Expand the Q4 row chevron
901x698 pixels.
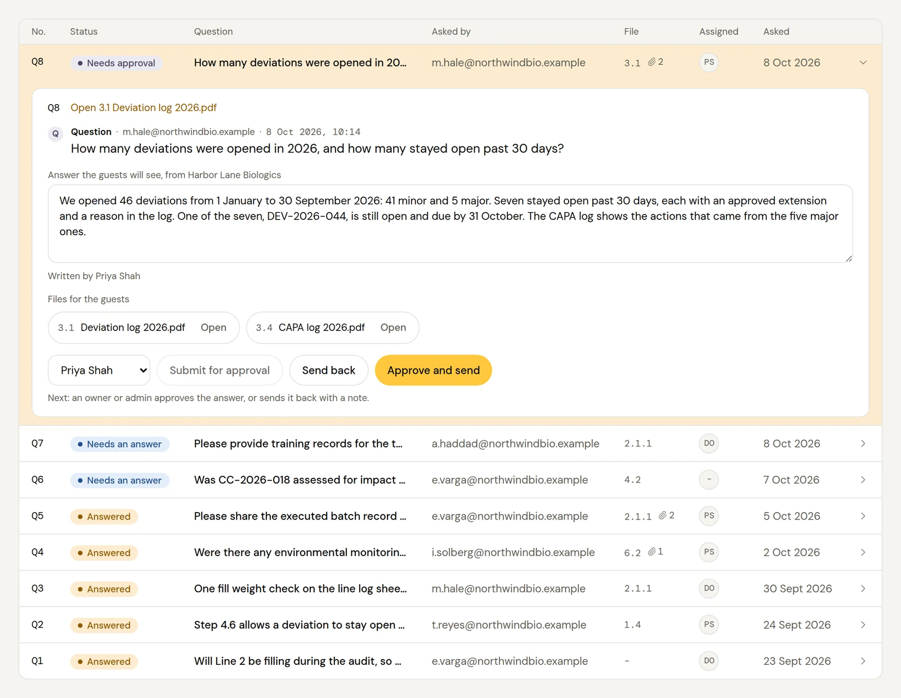(x=863, y=552)
